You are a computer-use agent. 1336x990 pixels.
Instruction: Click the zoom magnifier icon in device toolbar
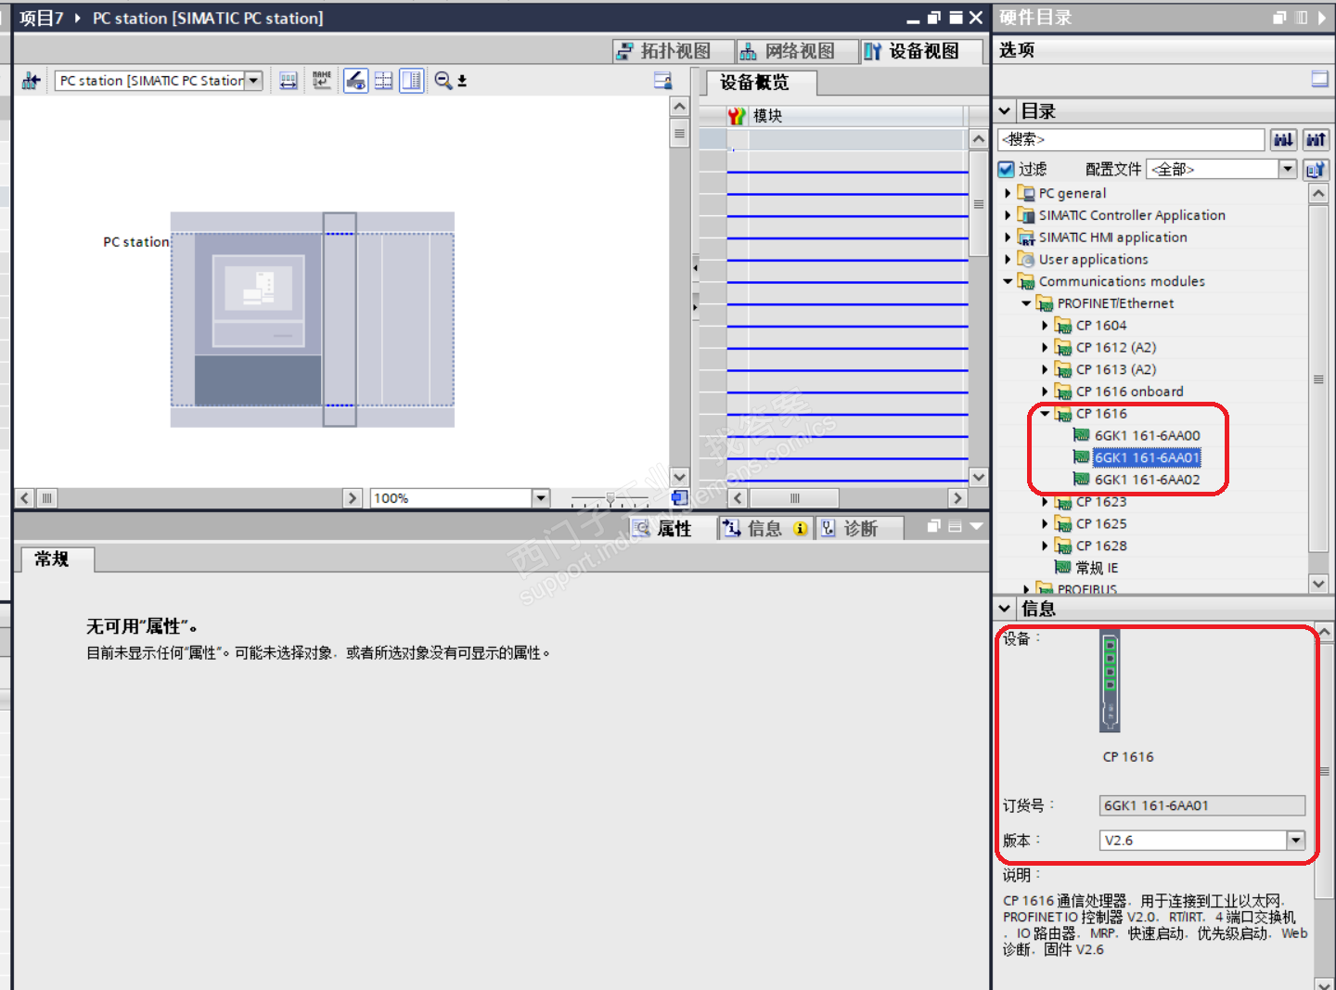443,81
